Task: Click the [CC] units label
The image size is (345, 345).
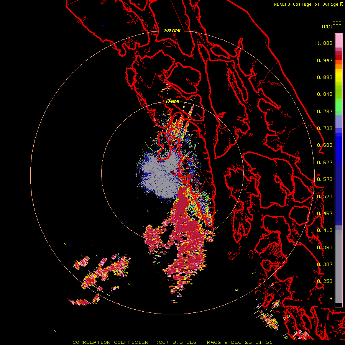Action: coord(327,26)
